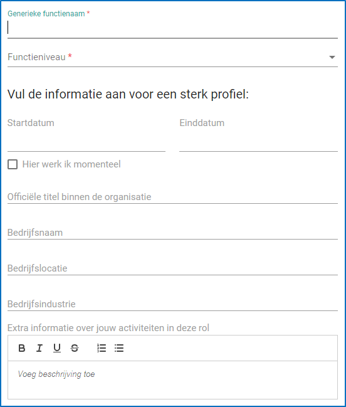The image size is (346, 407).
Task: Insert a numbered list in the description
Action: (x=102, y=348)
